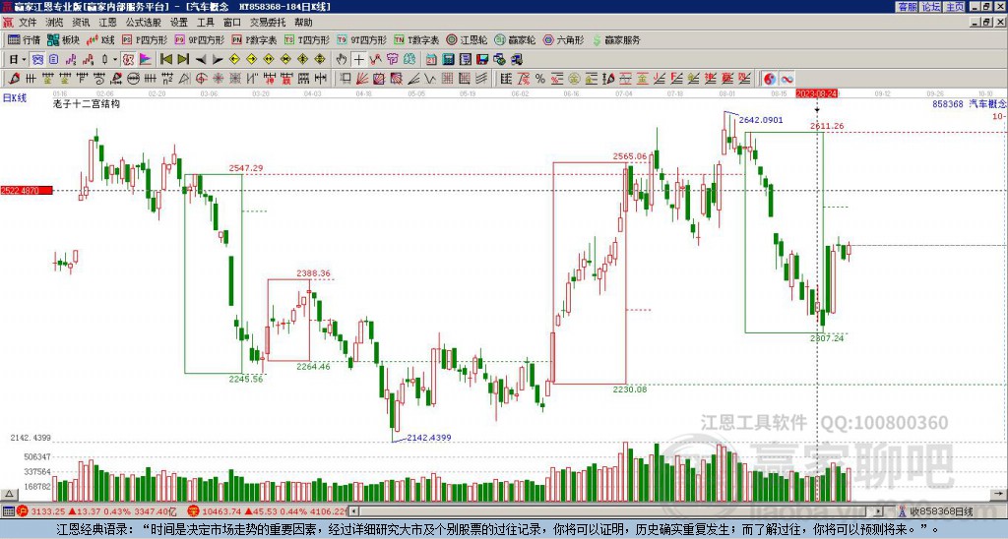Image resolution: width=1008 pixels, height=539 pixels.
Task: Toggle the crosshair cursor tool
Action: coord(358,60)
